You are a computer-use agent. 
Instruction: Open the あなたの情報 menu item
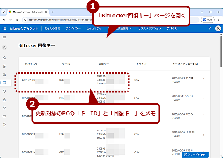[52, 28]
